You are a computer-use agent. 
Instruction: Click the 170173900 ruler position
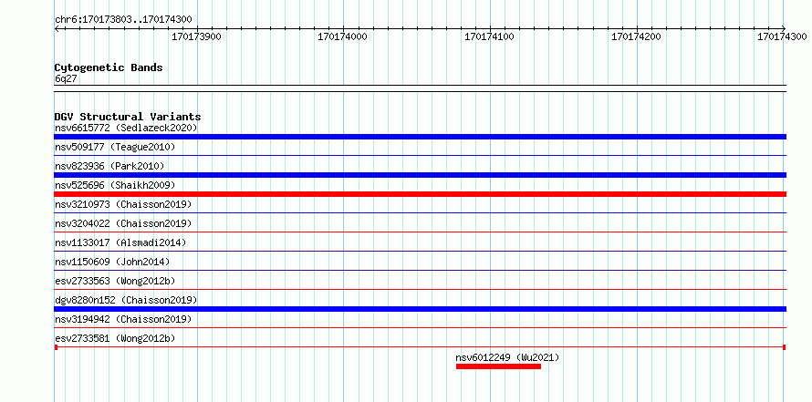(x=196, y=36)
